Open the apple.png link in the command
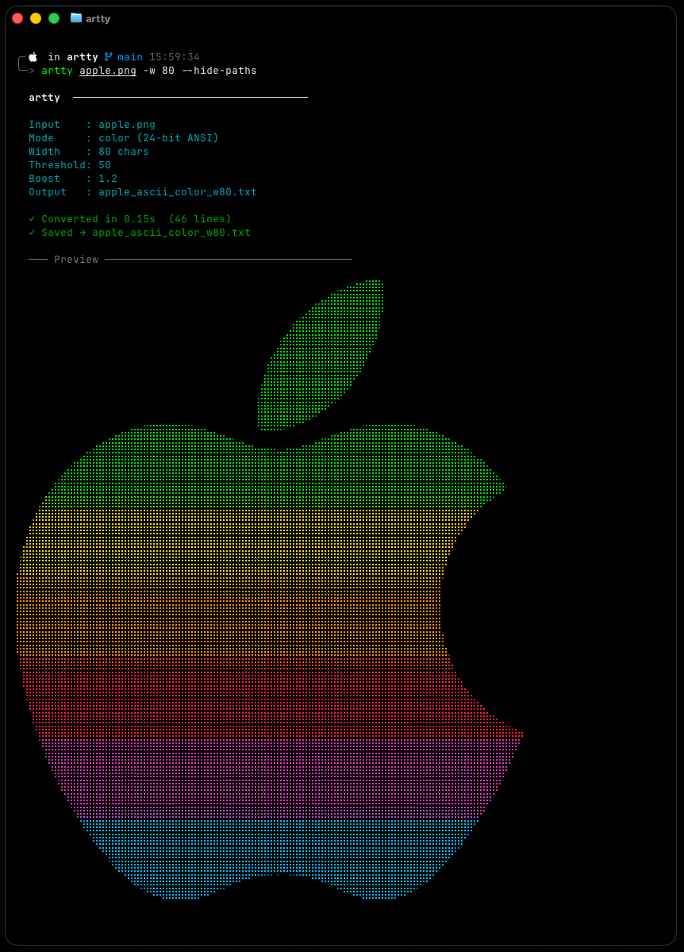This screenshot has width=684, height=952. 107,70
